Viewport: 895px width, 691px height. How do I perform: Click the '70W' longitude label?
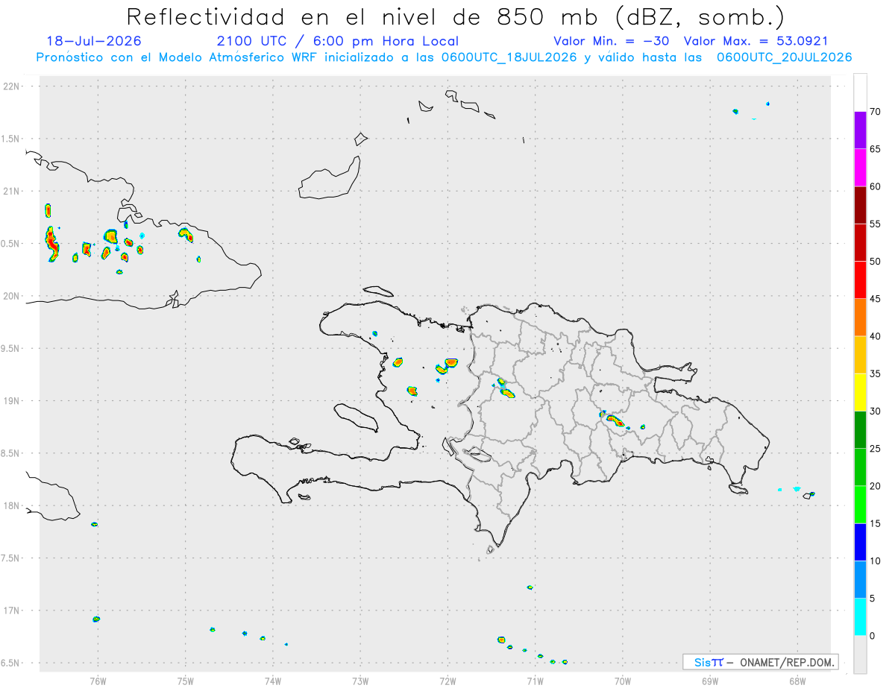[x=623, y=681]
